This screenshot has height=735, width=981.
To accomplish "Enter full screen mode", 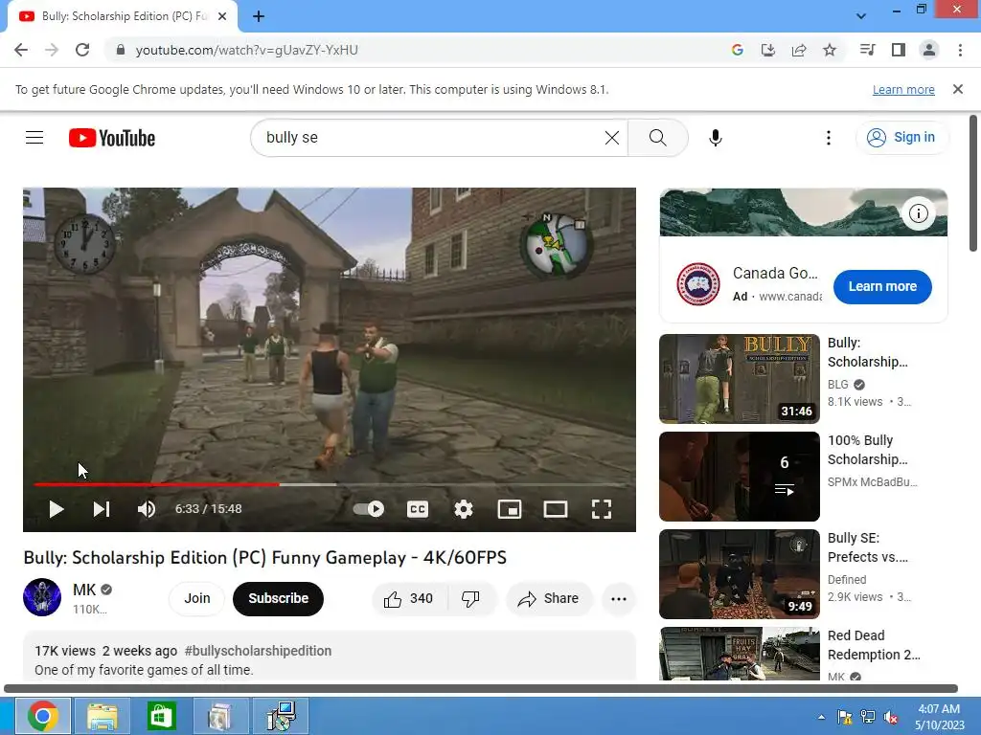I will pyautogui.click(x=602, y=509).
